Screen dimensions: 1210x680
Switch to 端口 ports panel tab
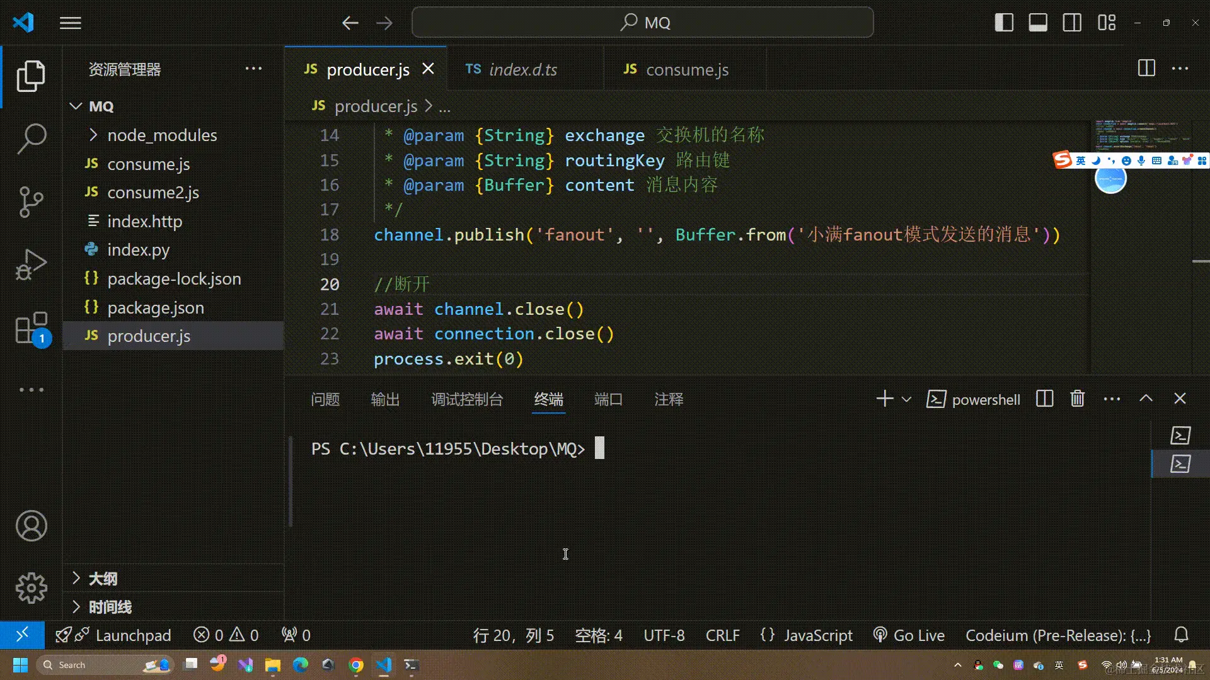608,400
